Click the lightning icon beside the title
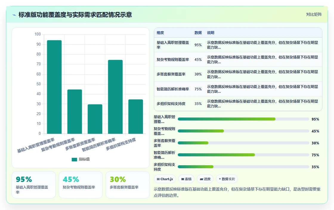The image size is (334, 210). click(14, 15)
